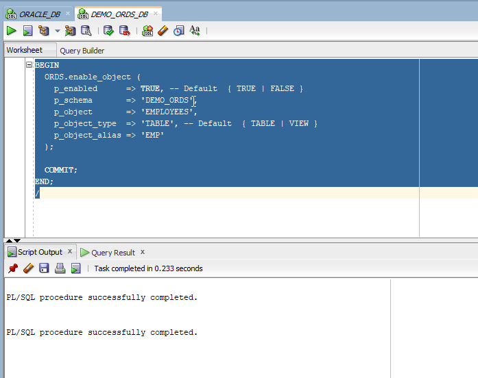Screen dimensions: 478x378
Task: Open the Unshared SQL Worksheet icon
Action: click(147, 30)
